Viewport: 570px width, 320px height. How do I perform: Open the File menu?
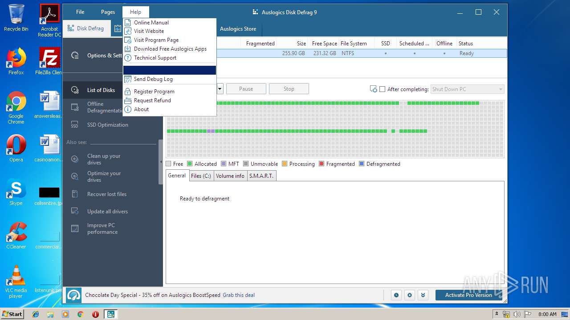tap(80, 12)
